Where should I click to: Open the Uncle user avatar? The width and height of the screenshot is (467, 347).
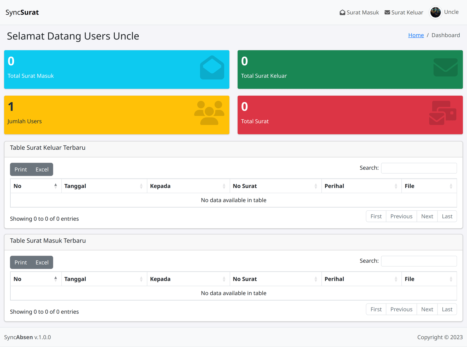tap(435, 12)
